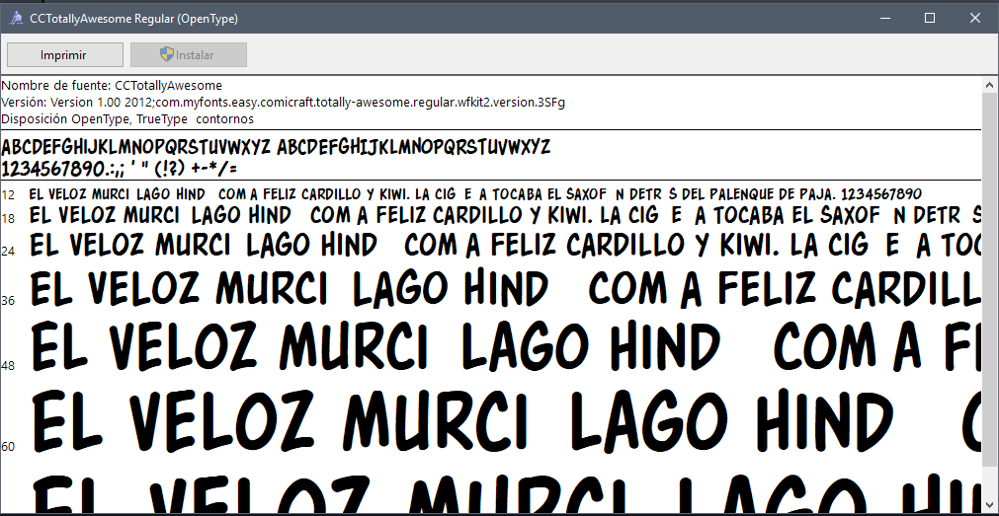
Task: Close the CCTotallyAwesome font window
Action: (974, 18)
